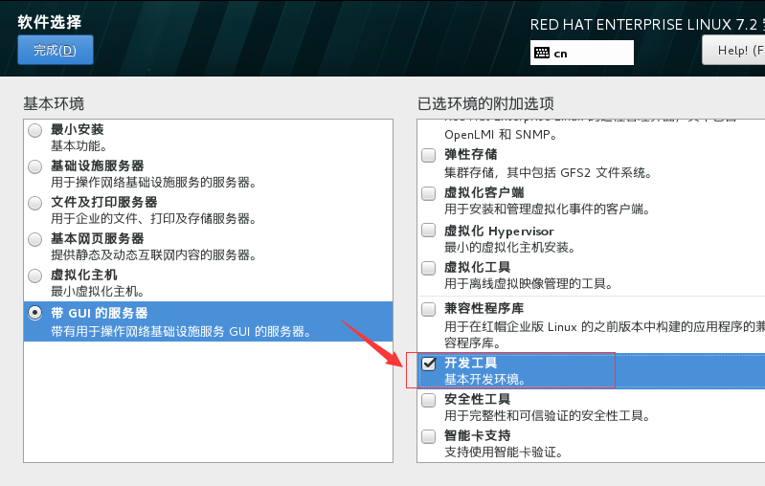The width and height of the screenshot is (765, 486).
Task: Select the 基础设施服务器 radio button
Action: (35, 166)
